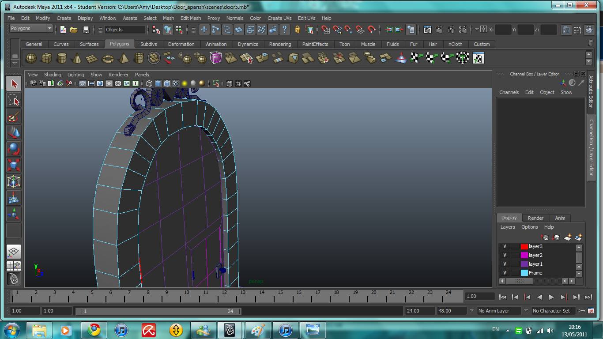Viewport: 603px width, 339px height.
Task: Open the Render layer tab
Action: 535,218
